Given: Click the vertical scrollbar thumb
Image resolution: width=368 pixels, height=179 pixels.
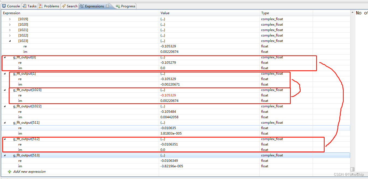Looking at the screenshot, I should coord(352,169).
